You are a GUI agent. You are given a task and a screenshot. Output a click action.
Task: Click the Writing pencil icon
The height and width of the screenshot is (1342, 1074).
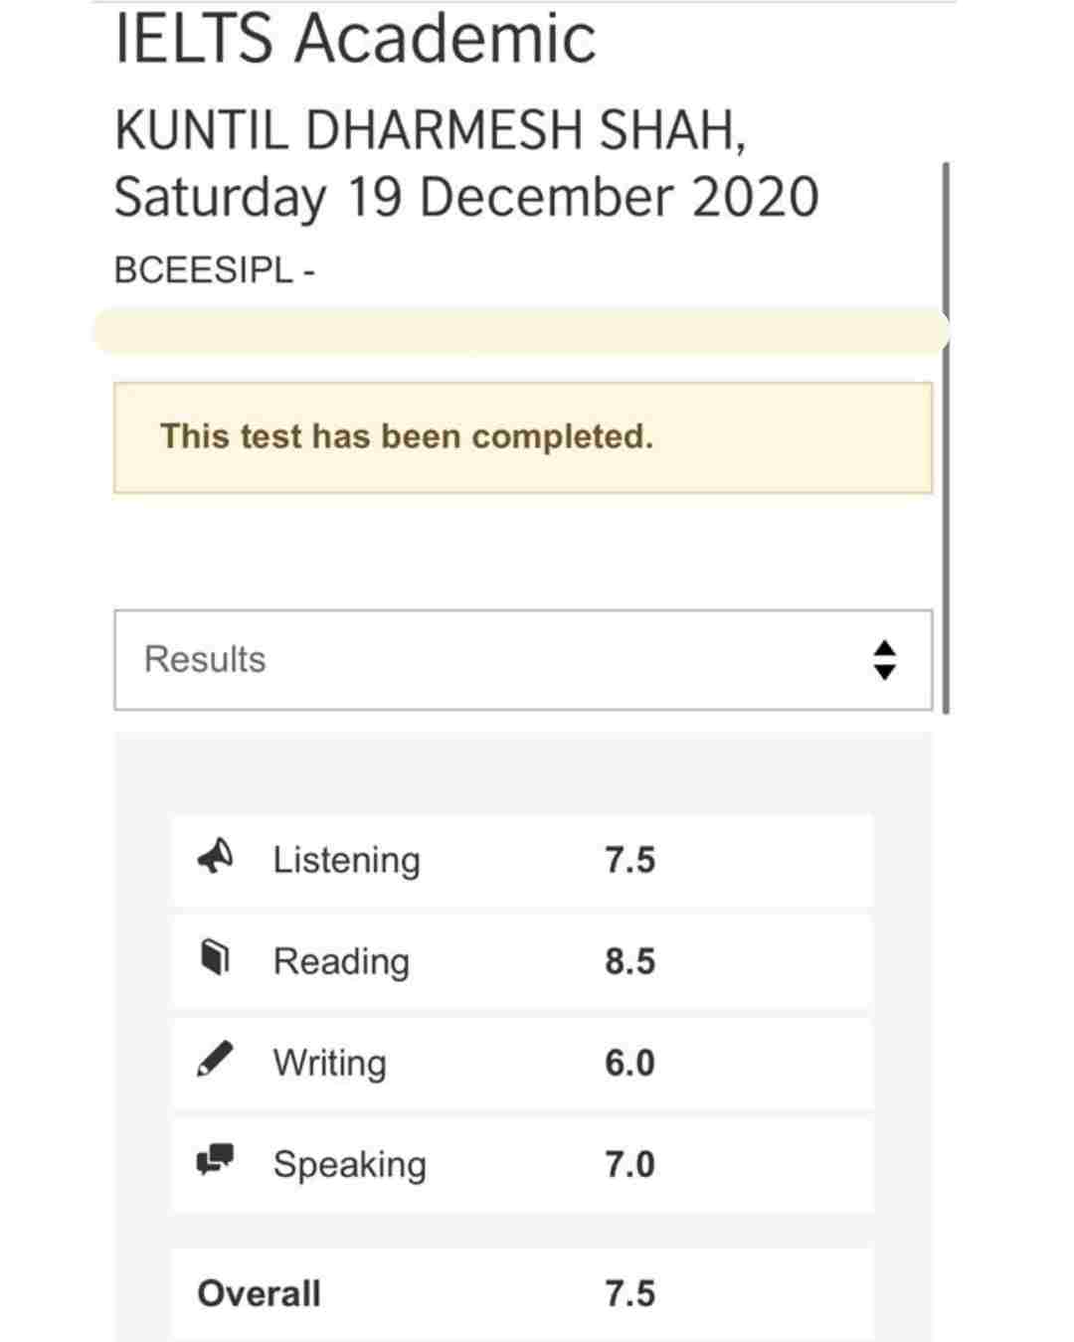point(215,1060)
